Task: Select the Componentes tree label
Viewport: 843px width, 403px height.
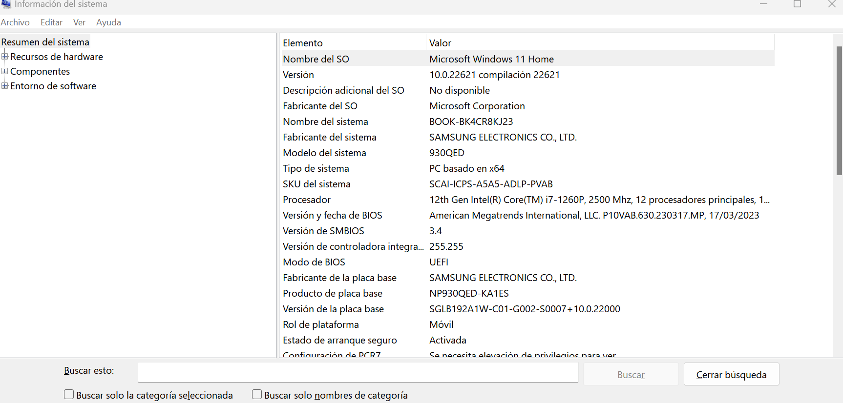Action: click(40, 71)
